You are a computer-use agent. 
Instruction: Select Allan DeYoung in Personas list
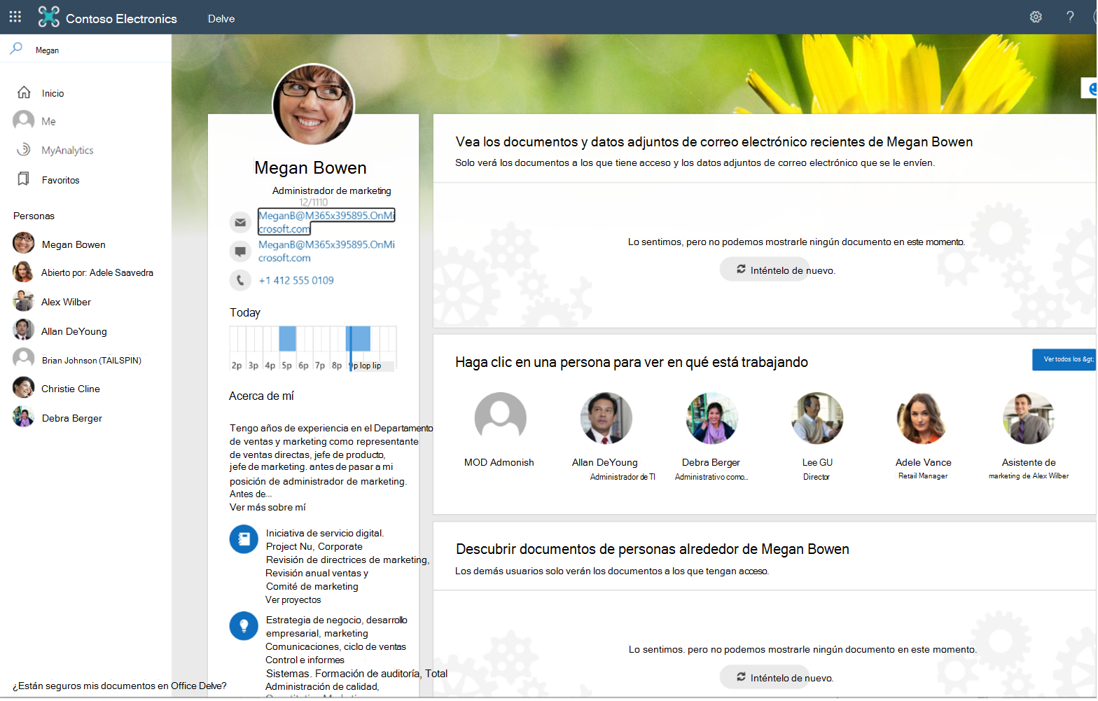[74, 331]
